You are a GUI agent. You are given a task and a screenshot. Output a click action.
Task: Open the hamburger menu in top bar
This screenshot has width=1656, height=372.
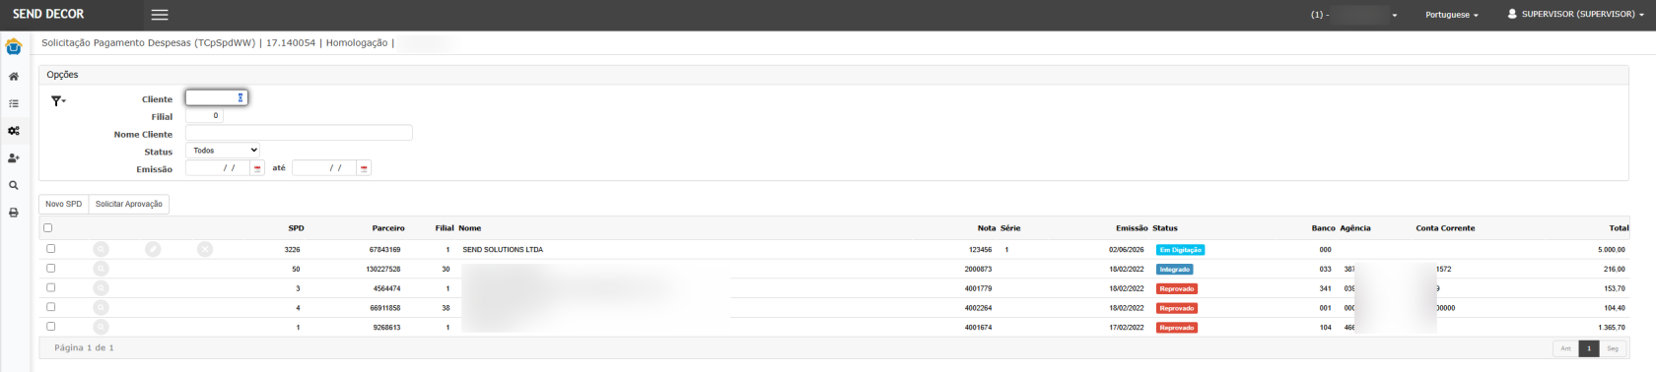pyautogui.click(x=160, y=15)
